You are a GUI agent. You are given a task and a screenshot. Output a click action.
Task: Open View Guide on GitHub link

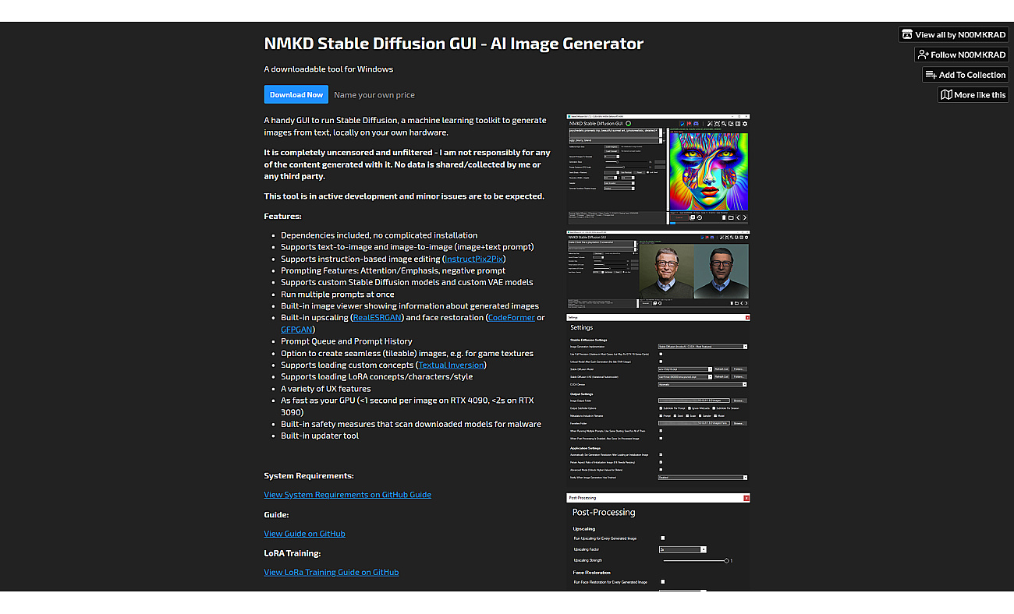(x=304, y=534)
